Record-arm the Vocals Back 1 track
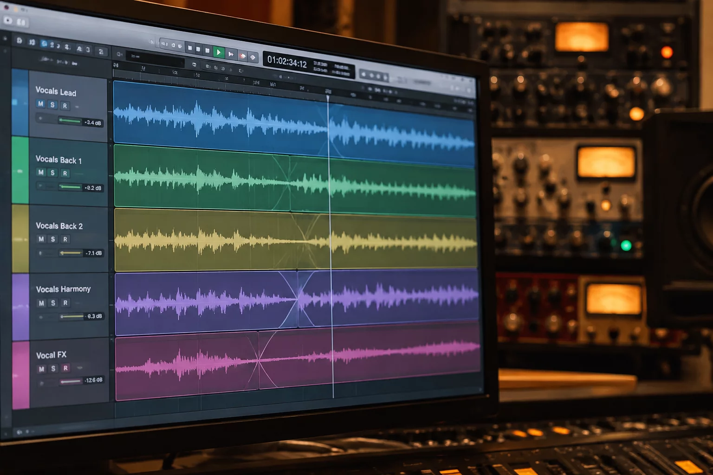Viewport: 713px width, 475px height. [65, 173]
